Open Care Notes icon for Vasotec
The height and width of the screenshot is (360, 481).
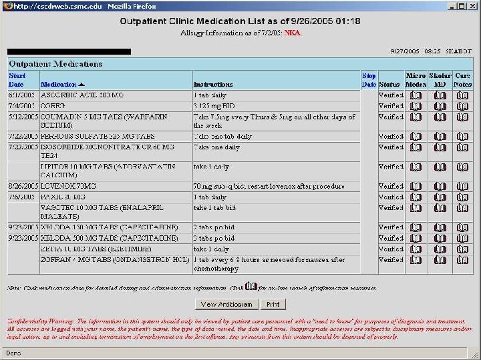pos(462,208)
